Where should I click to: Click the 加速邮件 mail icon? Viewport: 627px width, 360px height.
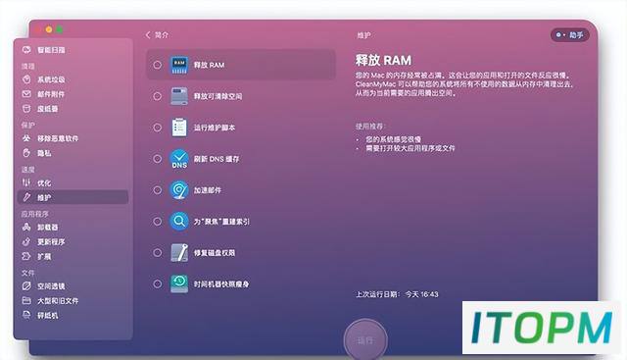point(179,190)
